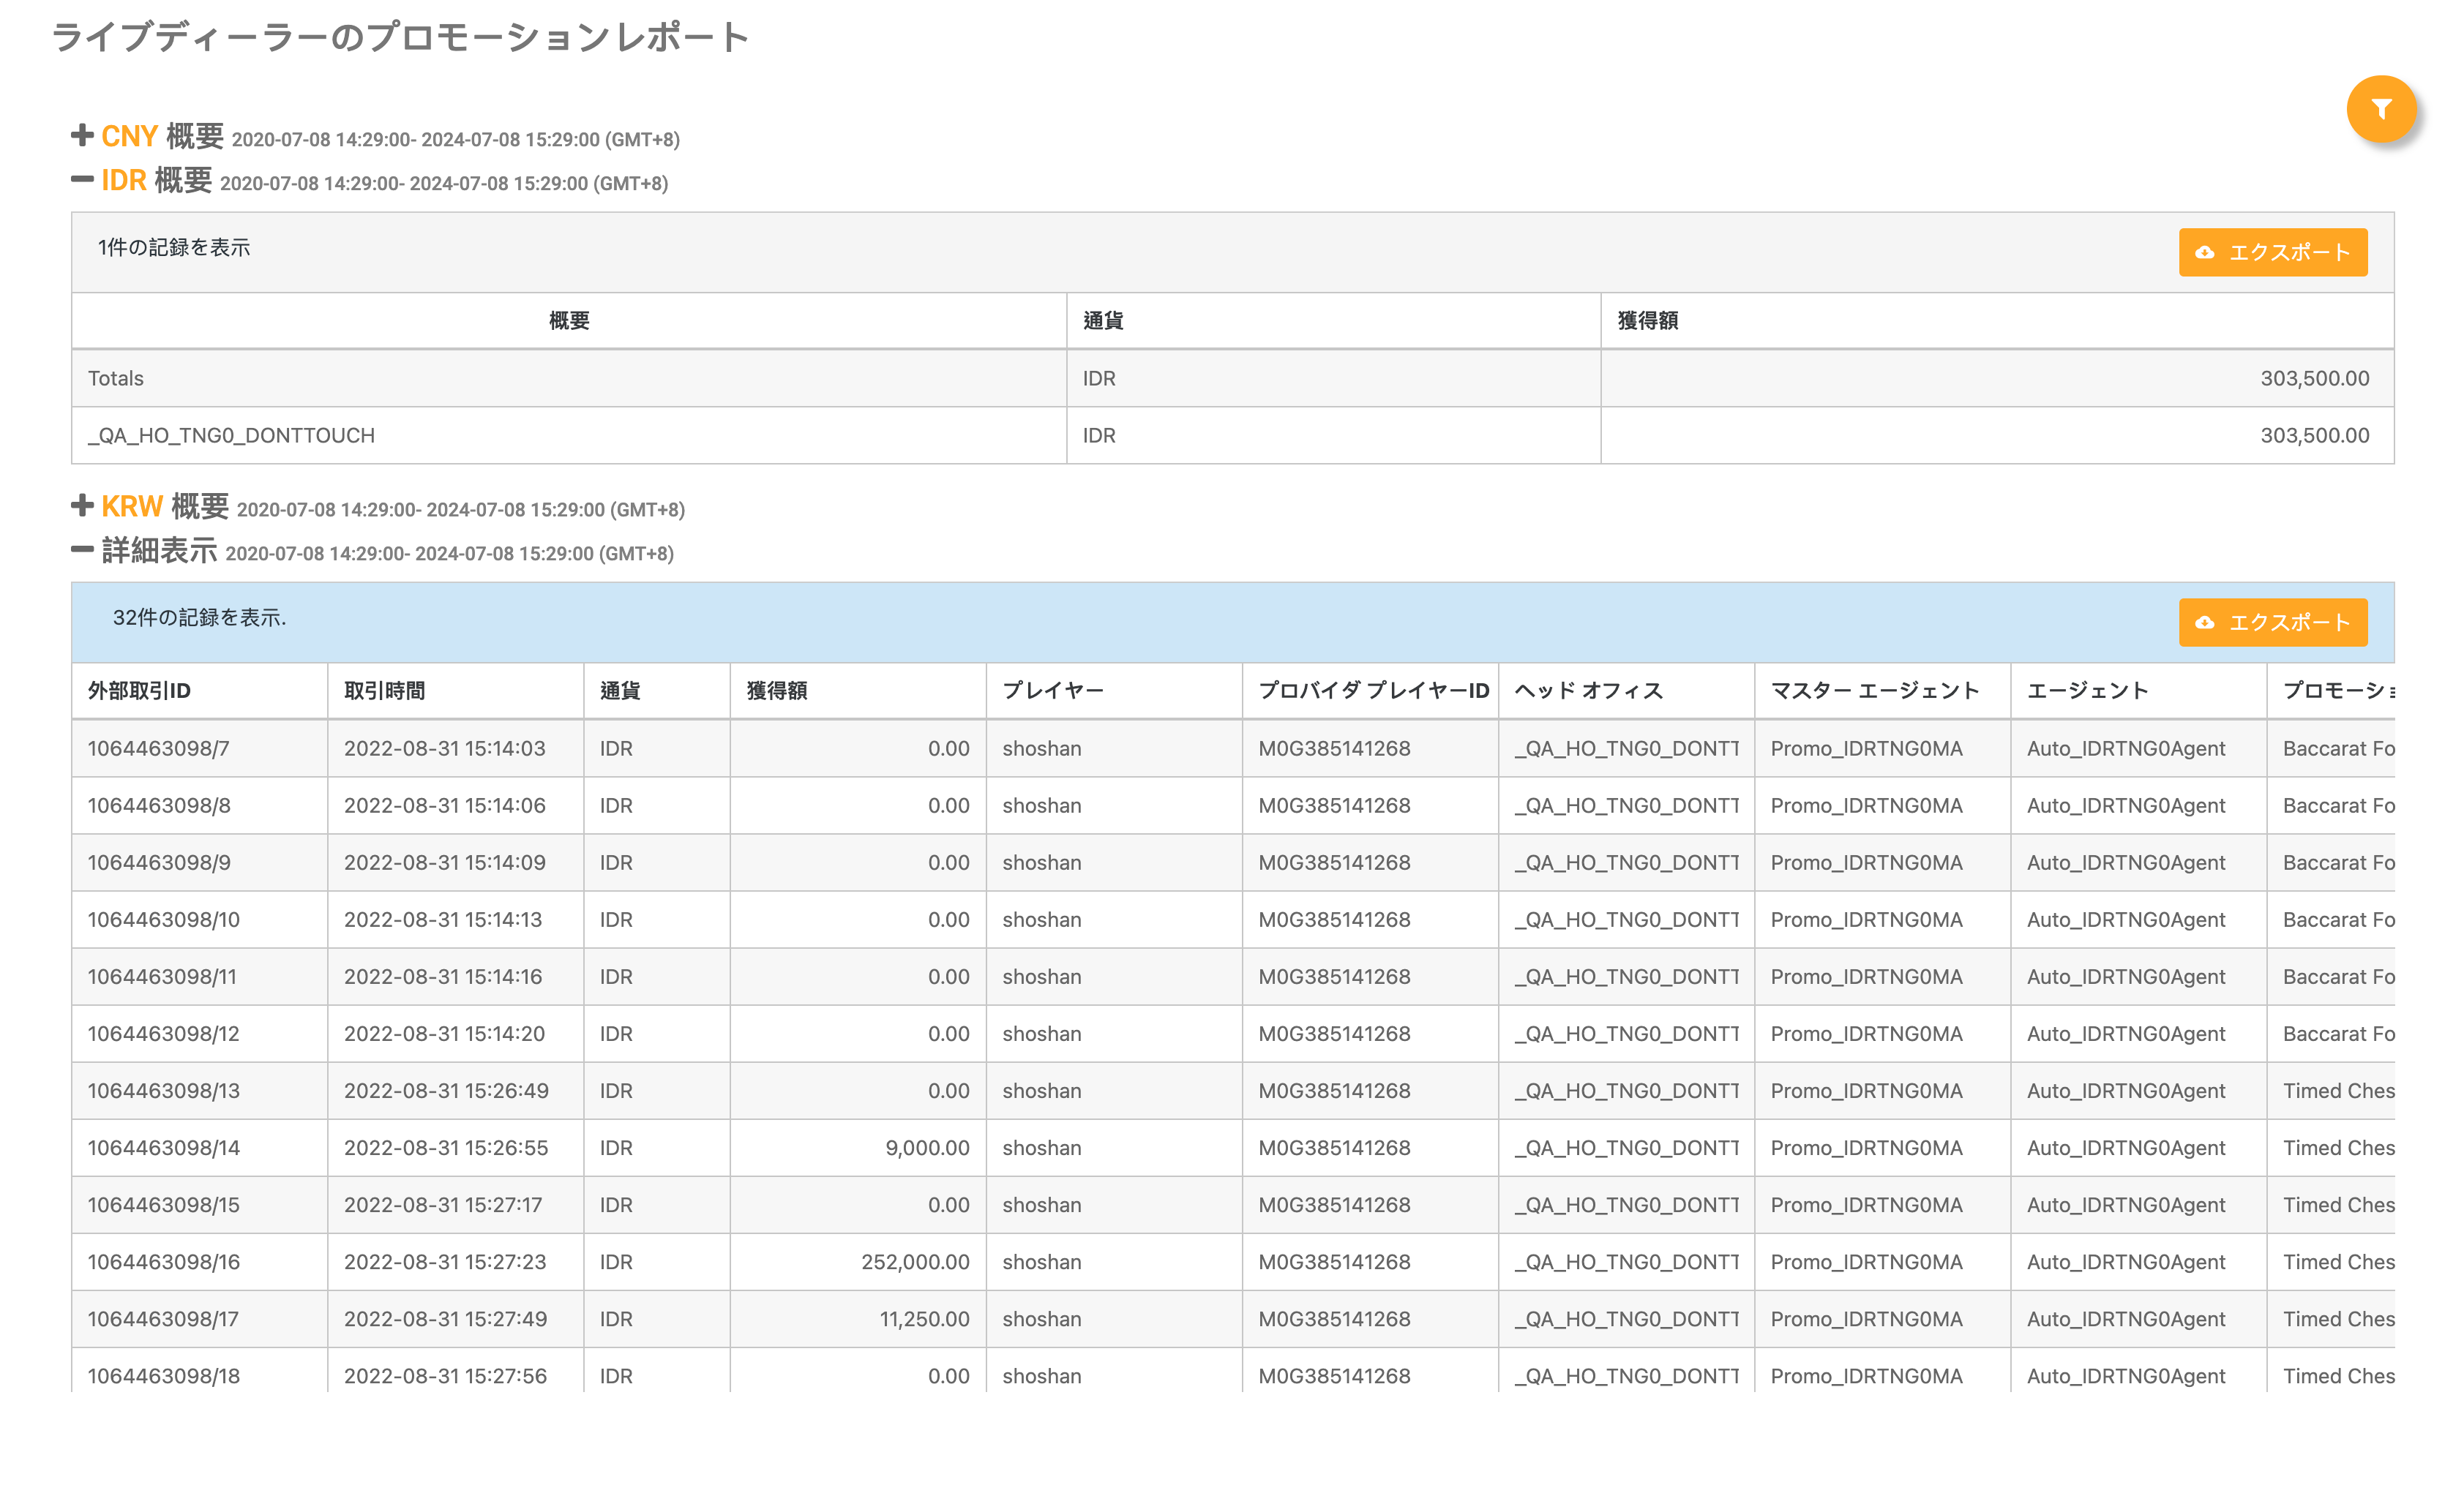Viewport: 2464px width, 1504px height.
Task: Click the minus icon beside 詳細表示
Action: [81, 551]
